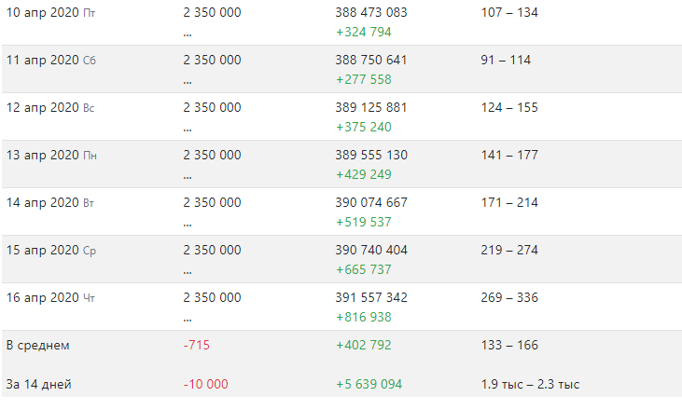Click the red average value -715
The image size is (682, 410).
tap(197, 346)
